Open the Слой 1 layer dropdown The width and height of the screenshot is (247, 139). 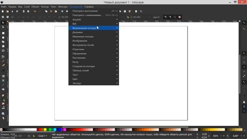click(42, 136)
